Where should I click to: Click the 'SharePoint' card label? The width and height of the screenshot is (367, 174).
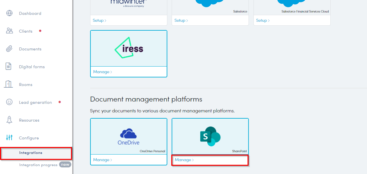coord(239,151)
